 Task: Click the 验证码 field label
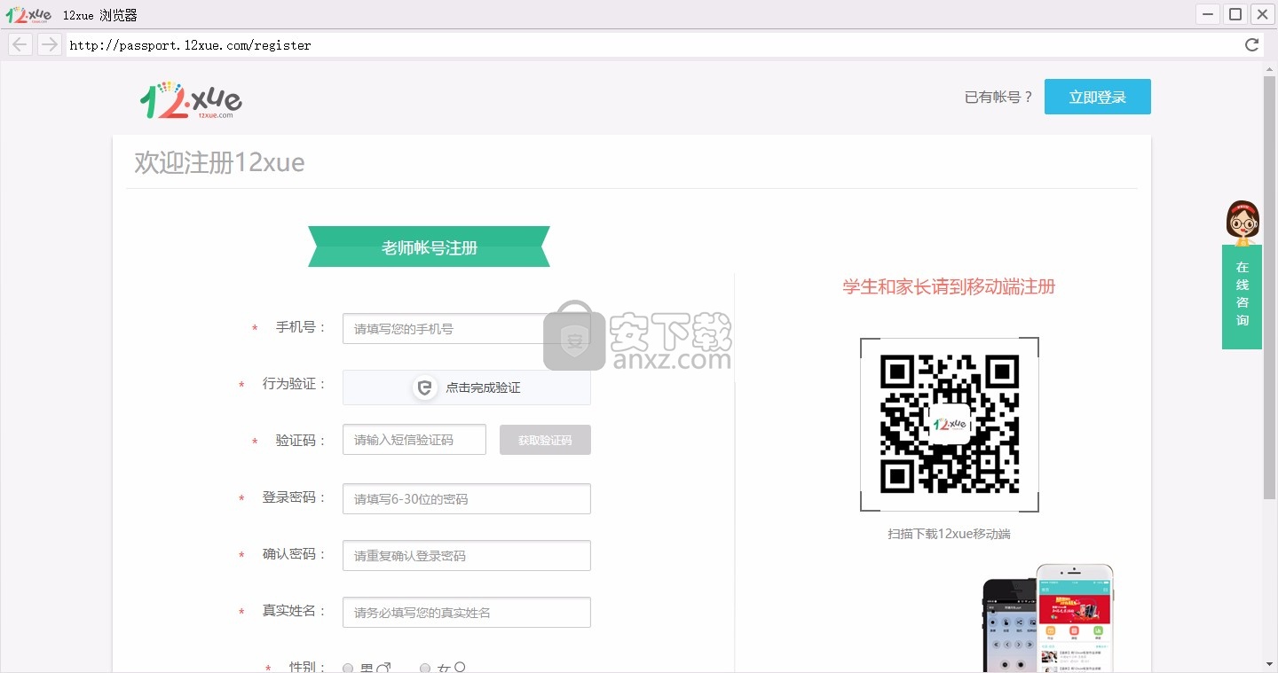[301, 441]
